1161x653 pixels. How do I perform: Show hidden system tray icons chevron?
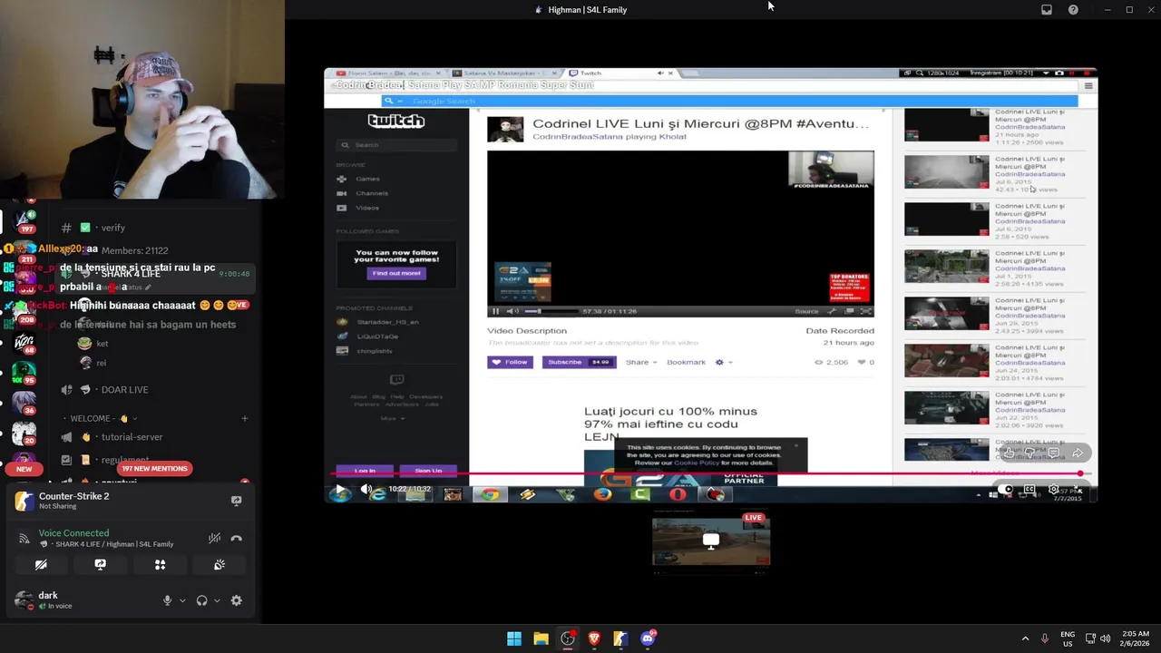[x=1025, y=638]
